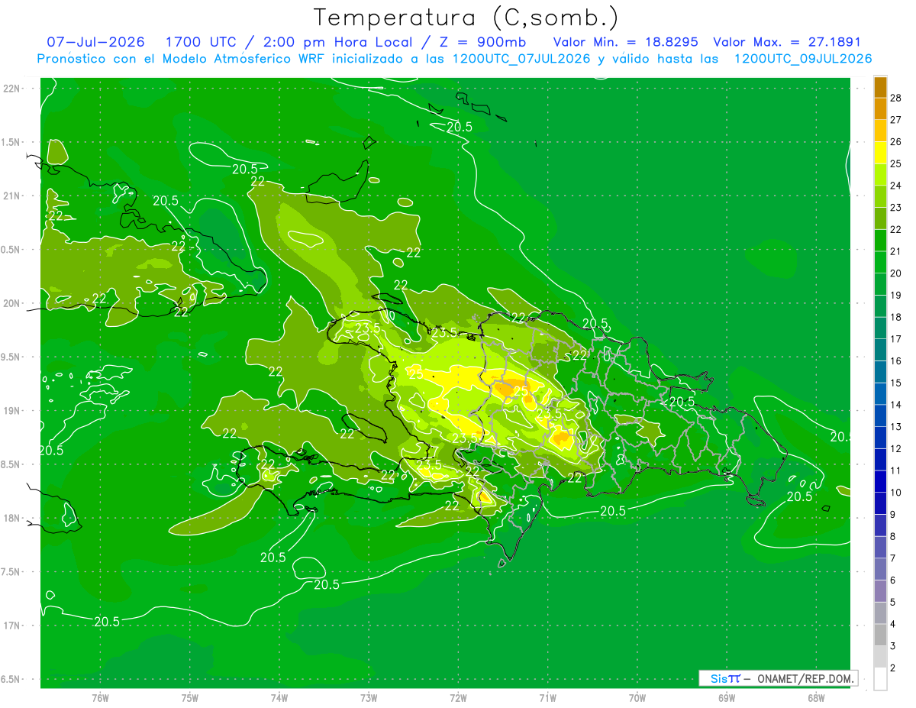Click the "70W" longitude axis label
Image resolution: width=916 pixels, height=708 pixels.
tap(637, 697)
